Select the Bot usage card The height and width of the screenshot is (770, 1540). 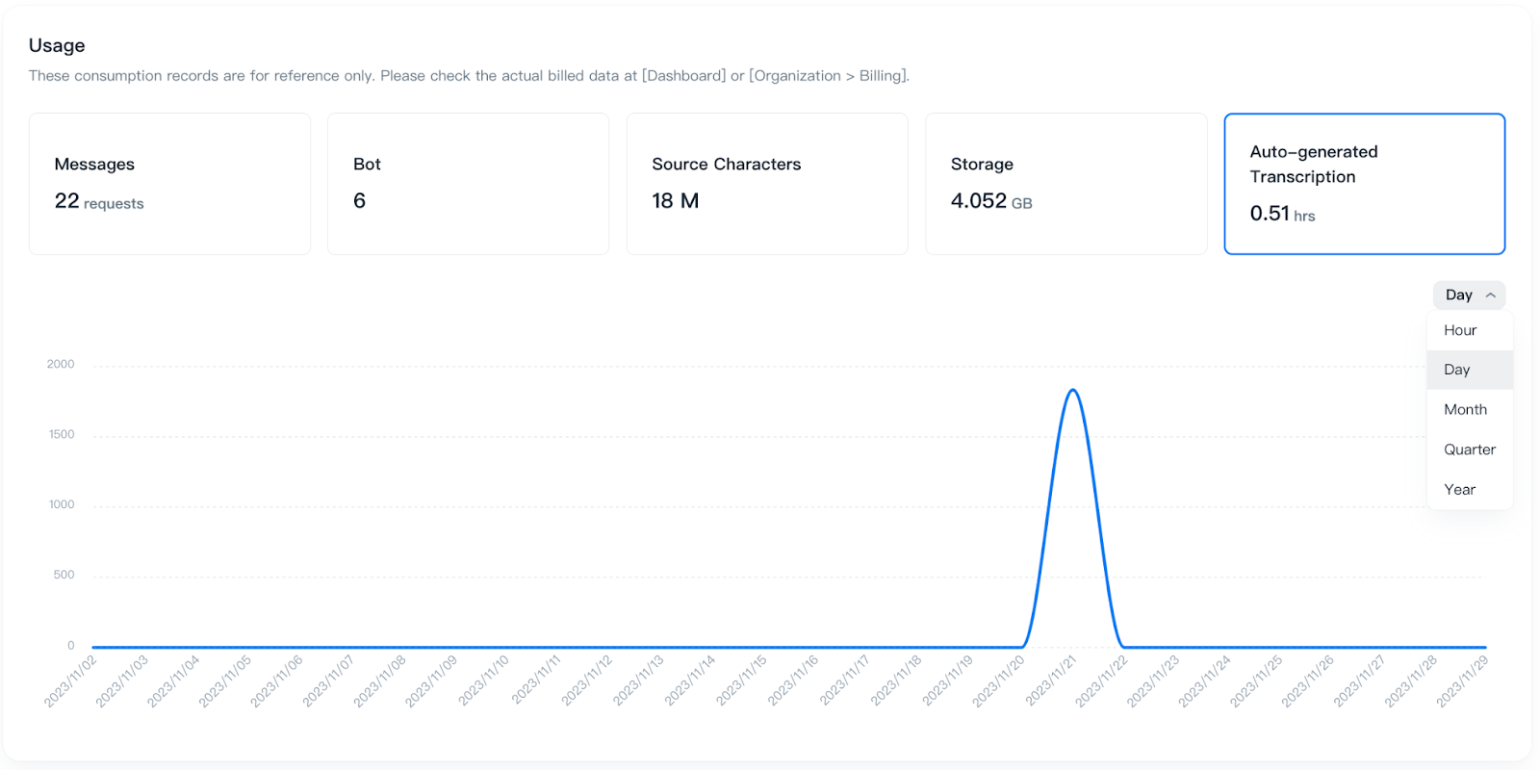(468, 184)
